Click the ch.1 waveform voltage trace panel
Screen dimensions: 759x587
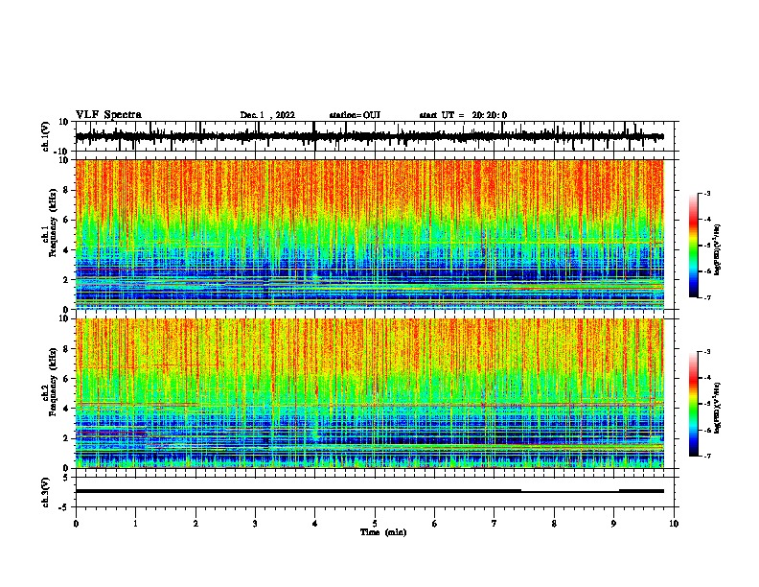pyautogui.click(x=377, y=136)
